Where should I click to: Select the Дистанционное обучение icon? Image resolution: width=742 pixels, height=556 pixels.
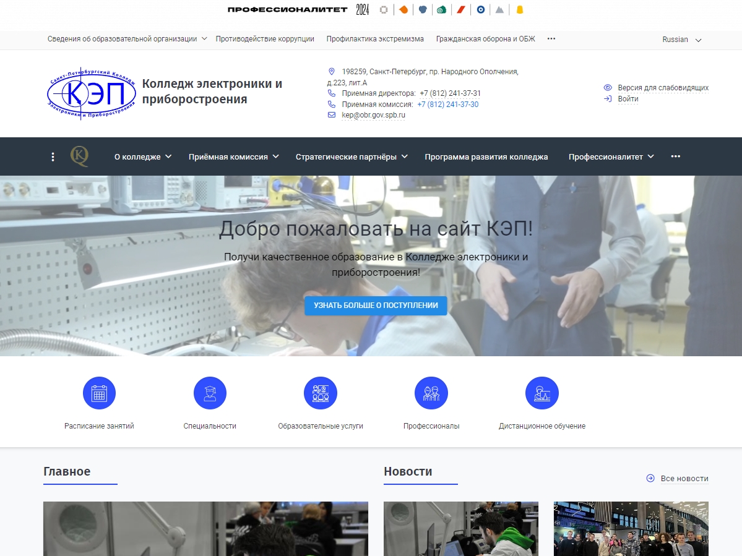541,393
